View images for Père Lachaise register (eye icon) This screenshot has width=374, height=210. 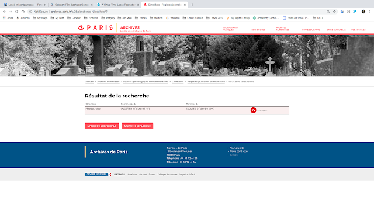click(253, 110)
